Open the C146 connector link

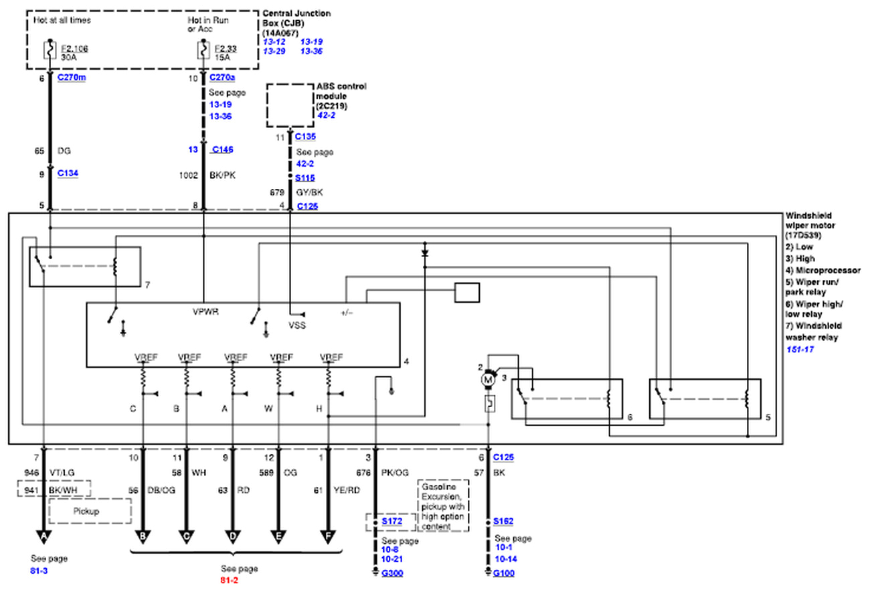(224, 149)
